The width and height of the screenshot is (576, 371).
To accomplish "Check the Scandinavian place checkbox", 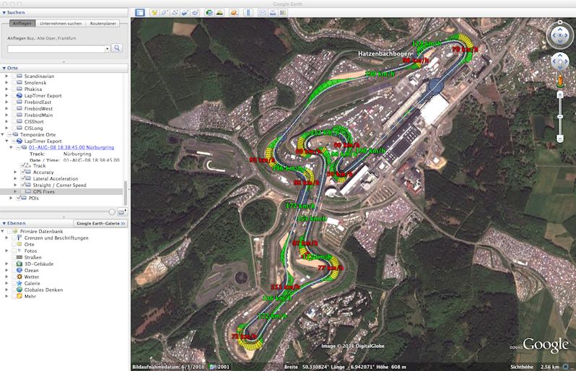I will click(x=14, y=76).
